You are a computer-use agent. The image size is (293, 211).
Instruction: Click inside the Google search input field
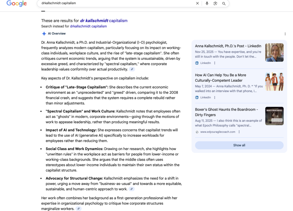(114, 3)
